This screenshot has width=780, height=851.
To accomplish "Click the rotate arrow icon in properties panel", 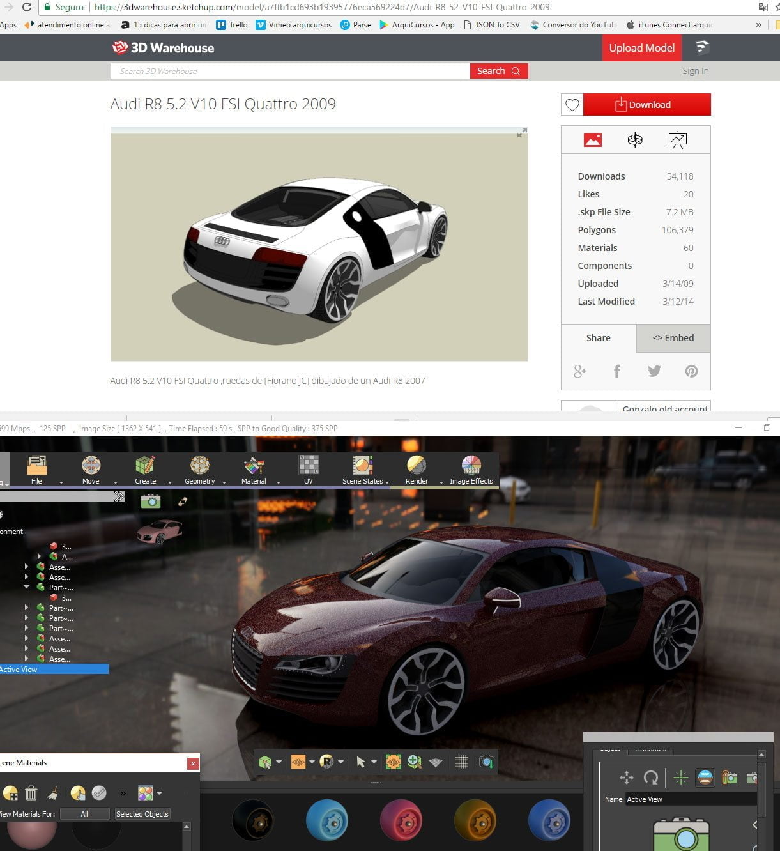I will pyautogui.click(x=651, y=778).
